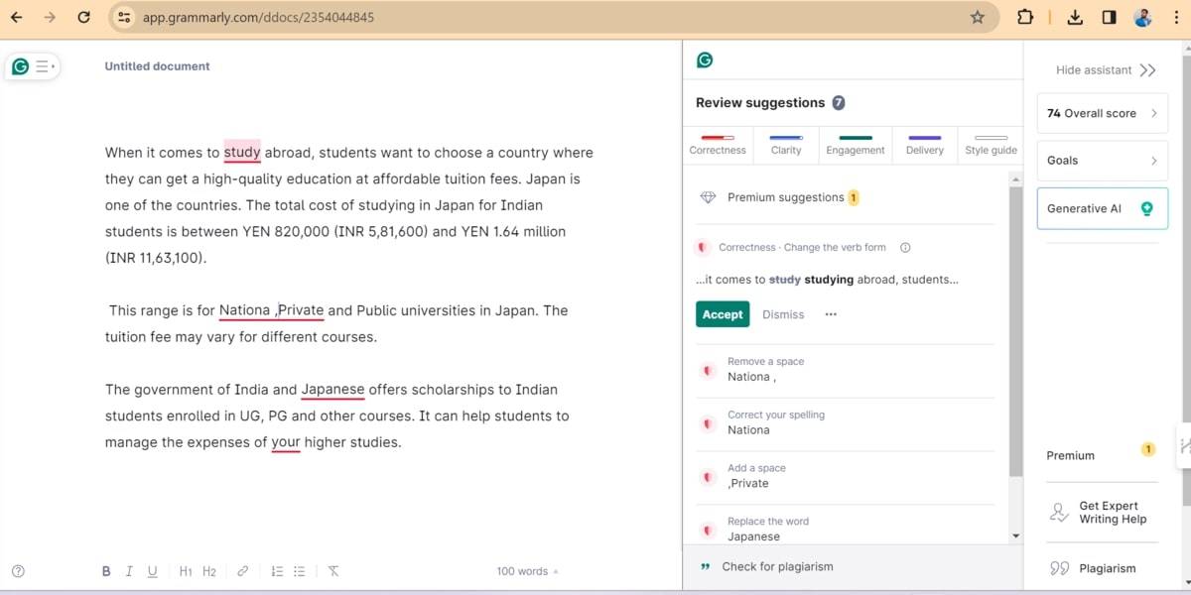Expand the Goals panel
1191x595 pixels.
(1102, 160)
